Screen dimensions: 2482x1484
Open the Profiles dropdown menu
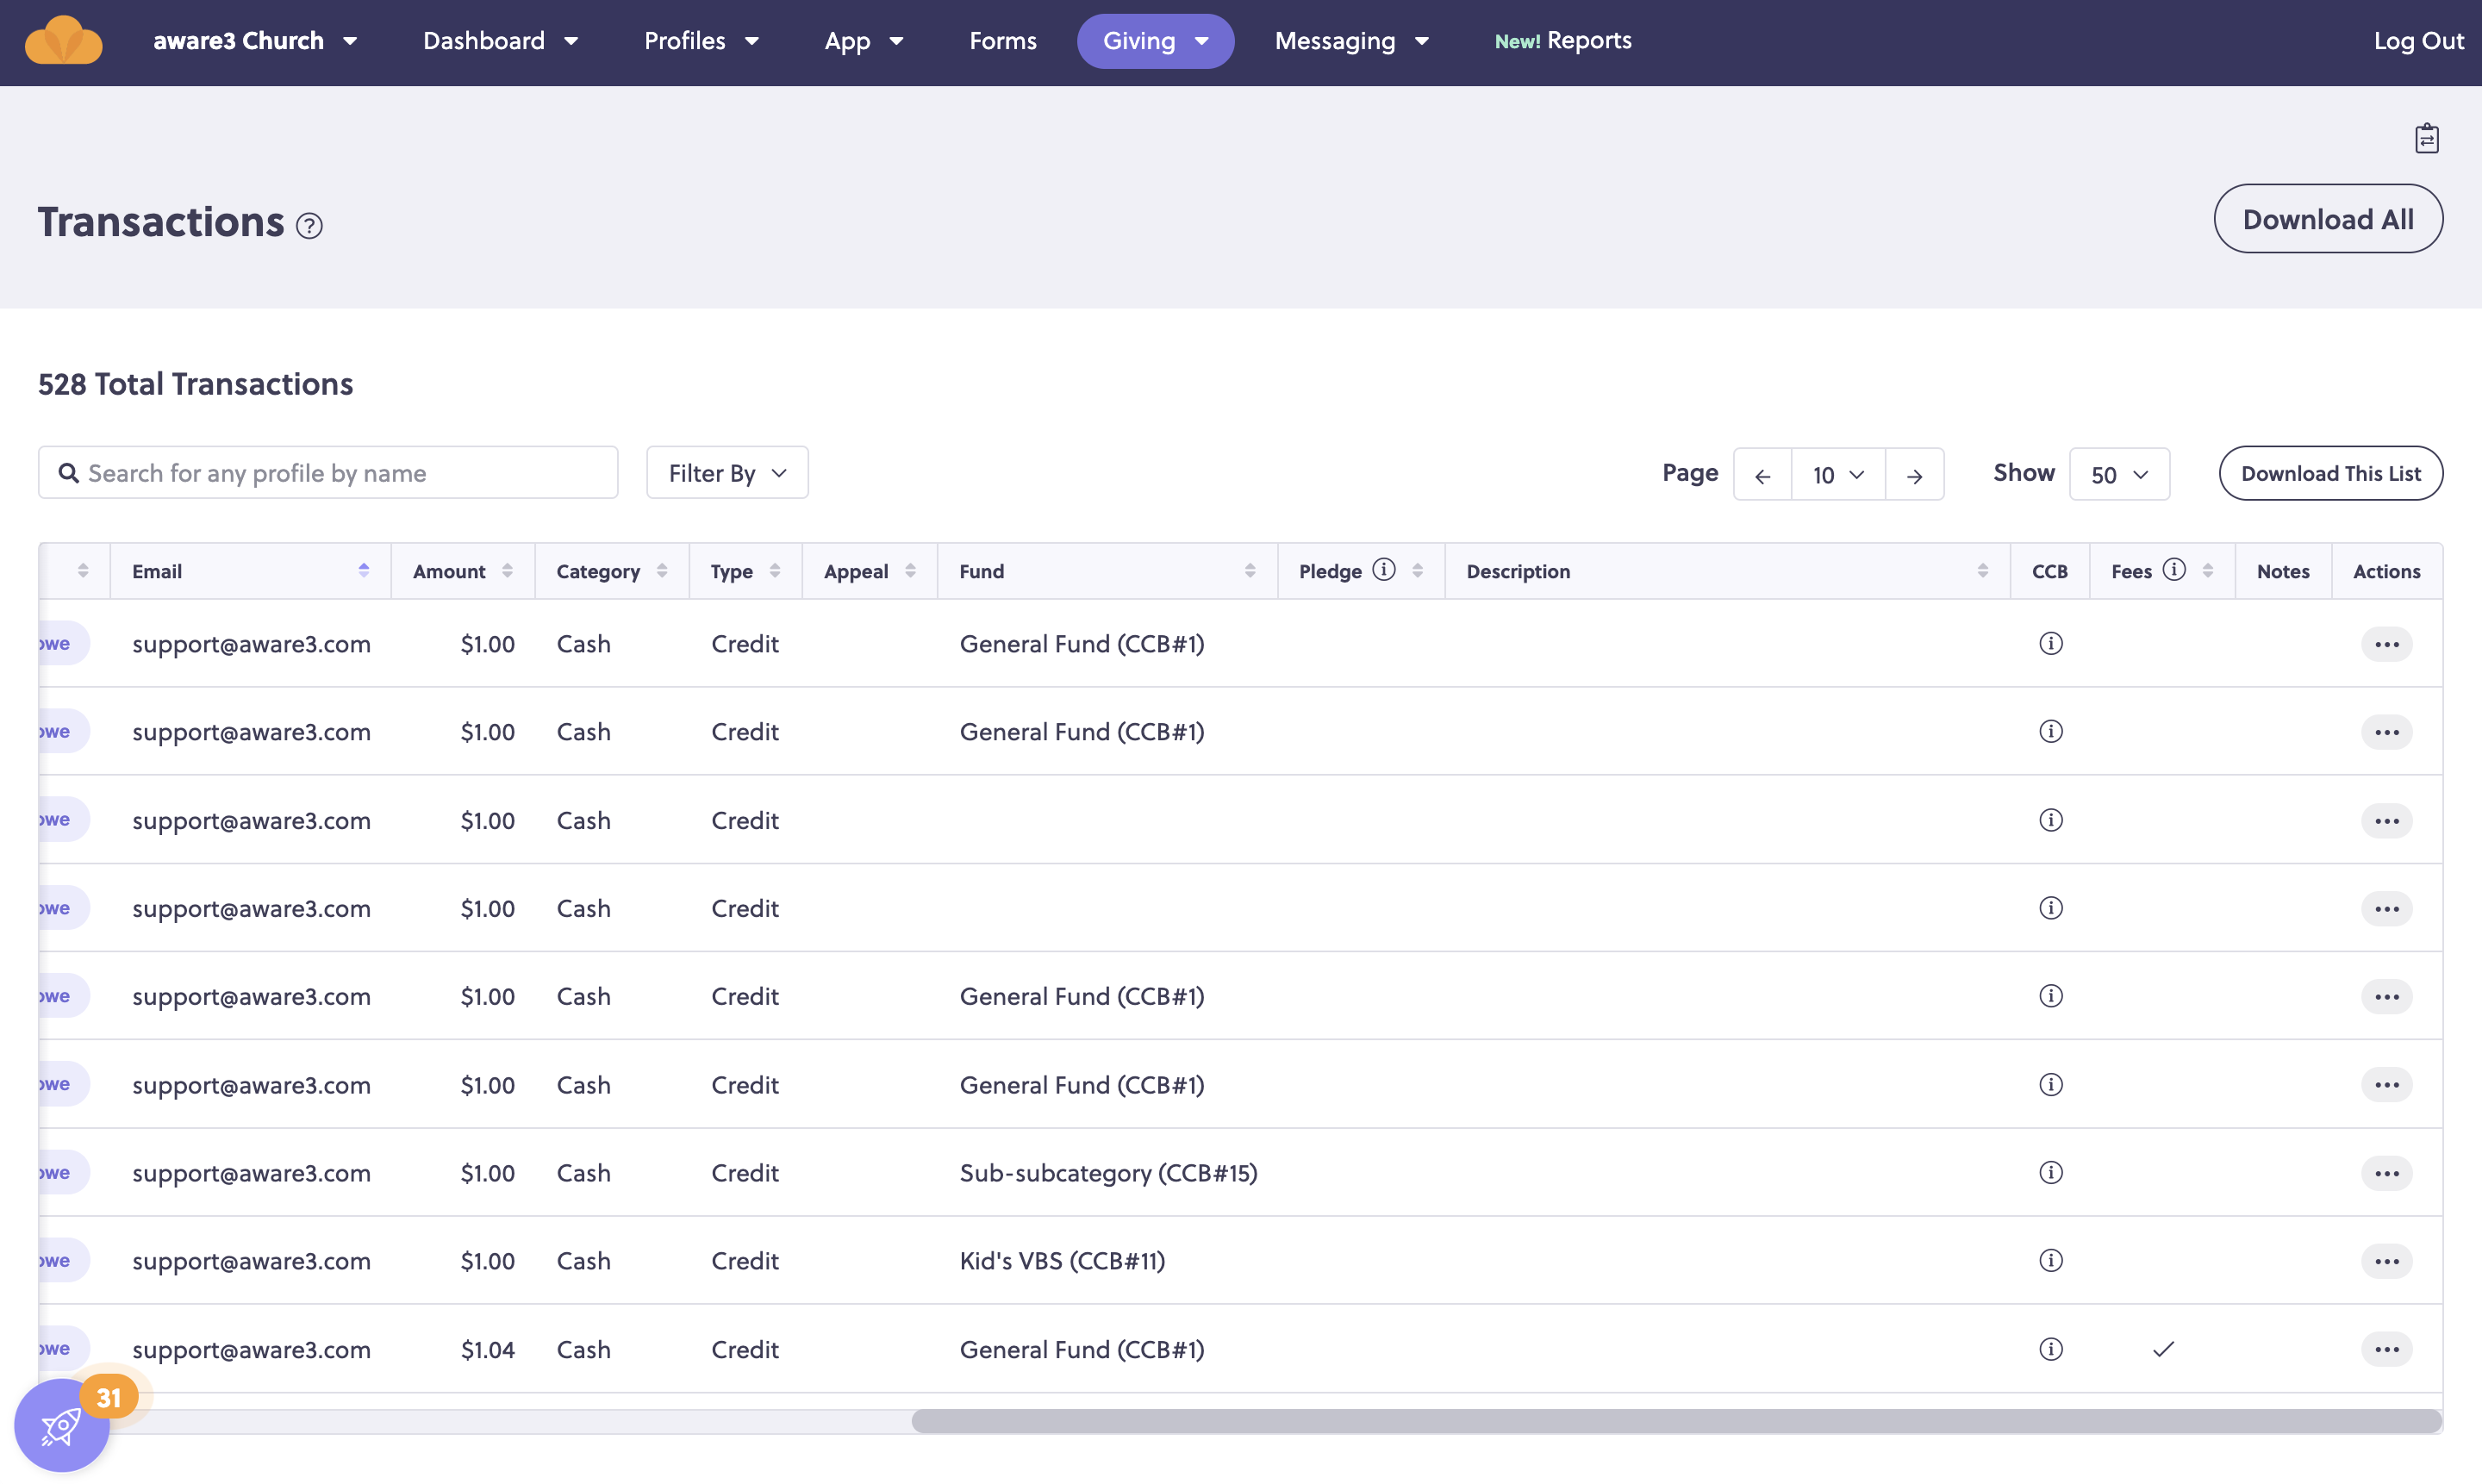click(x=702, y=41)
